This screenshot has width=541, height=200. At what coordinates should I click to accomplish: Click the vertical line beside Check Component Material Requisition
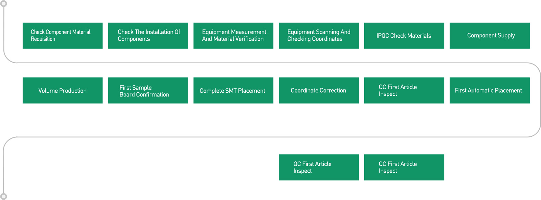point(4,34)
